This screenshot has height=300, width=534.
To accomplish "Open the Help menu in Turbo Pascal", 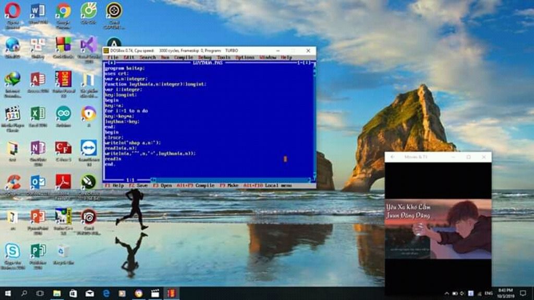I will 286,57.
